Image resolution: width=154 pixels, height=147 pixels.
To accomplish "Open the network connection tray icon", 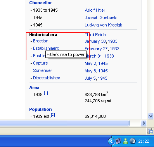I will point(118,141).
